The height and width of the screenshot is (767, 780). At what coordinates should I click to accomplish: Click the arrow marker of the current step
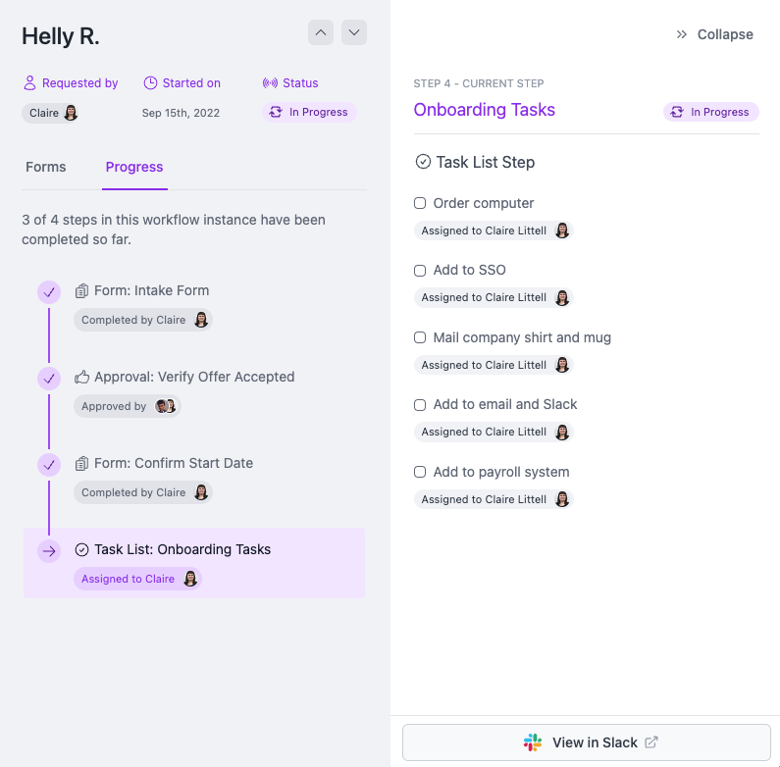click(x=49, y=551)
